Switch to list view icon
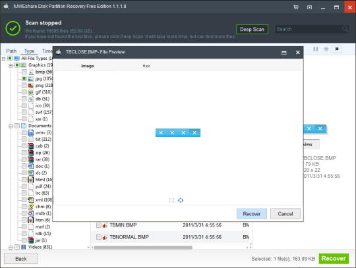Screen dimensions: 356x268 [326, 49]
